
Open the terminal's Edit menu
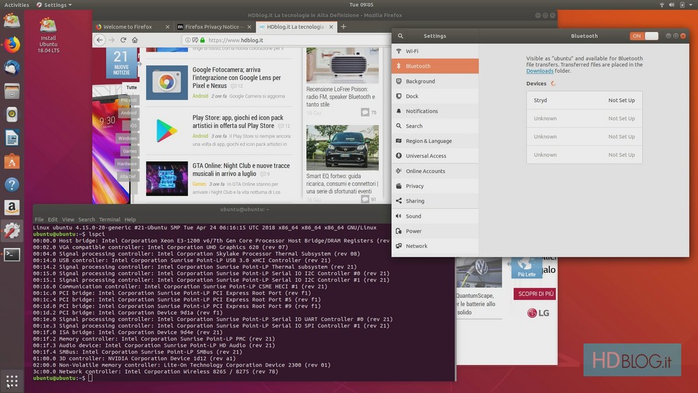(x=53, y=219)
